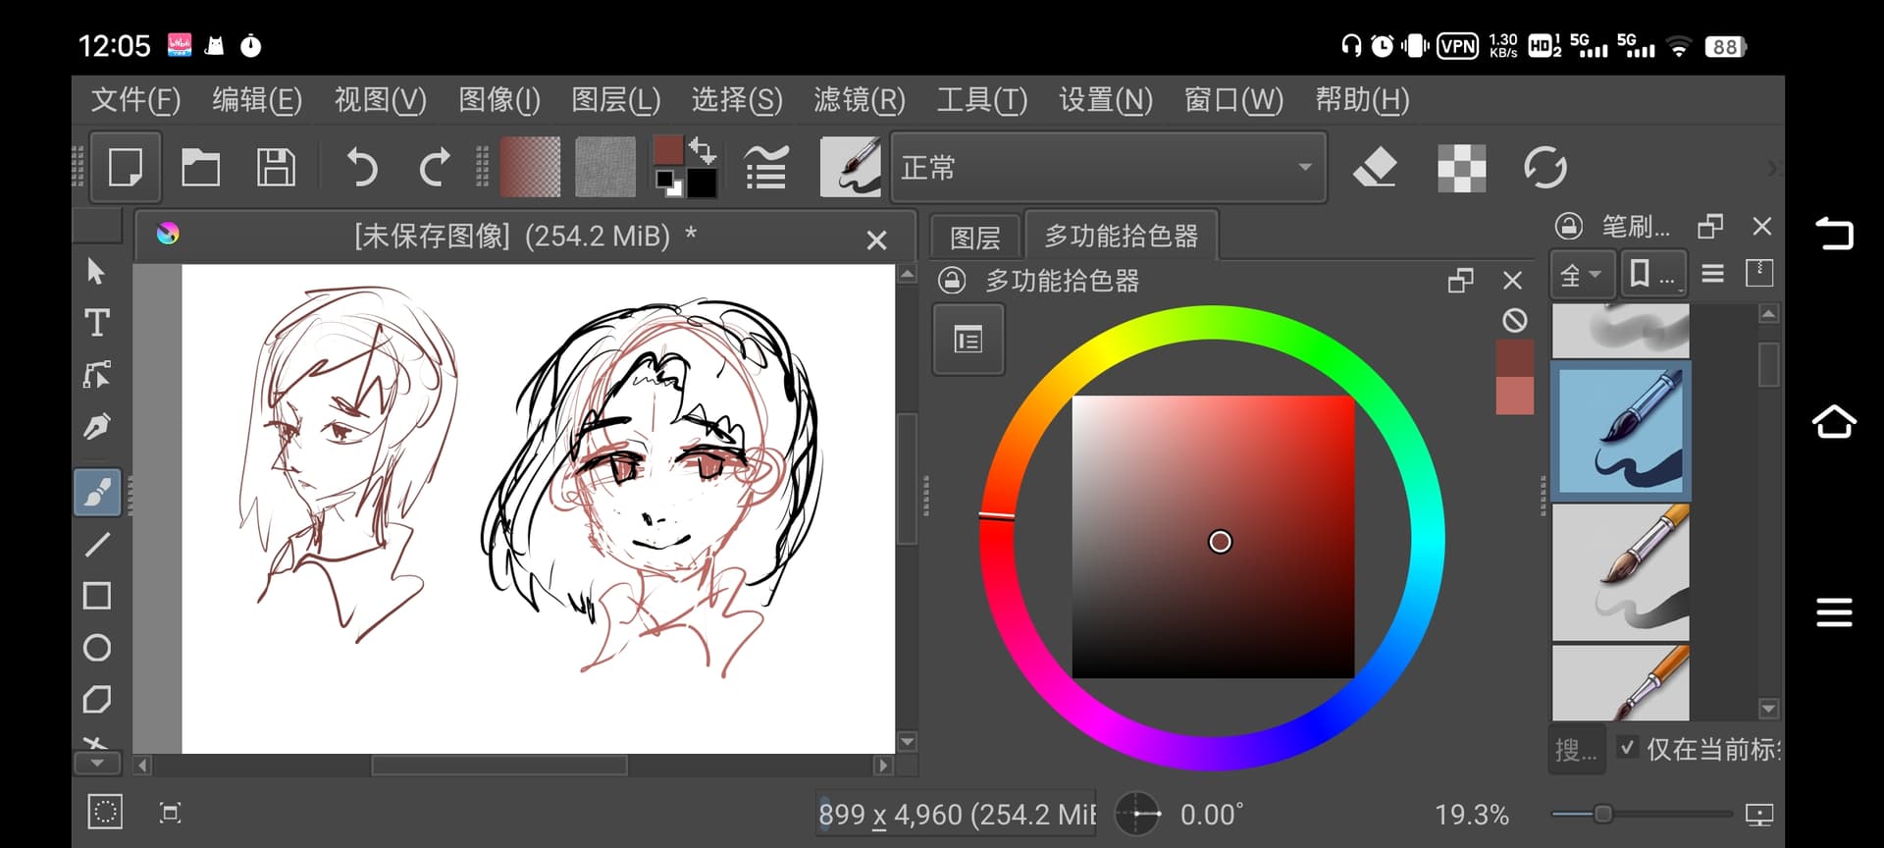Screen dimensions: 1884x848
Task: Save the image with the floppy disk icon
Action: 276,167
